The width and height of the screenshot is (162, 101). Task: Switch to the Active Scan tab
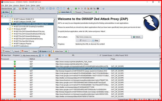tap(58, 51)
